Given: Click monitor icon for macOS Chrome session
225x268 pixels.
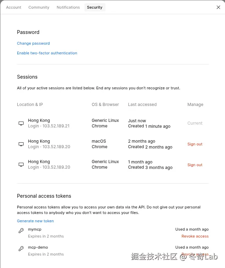Looking at the screenshot, I should [21, 144].
